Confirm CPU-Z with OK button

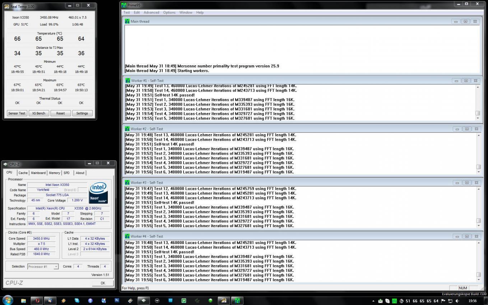pyautogui.click(x=103, y=283)
